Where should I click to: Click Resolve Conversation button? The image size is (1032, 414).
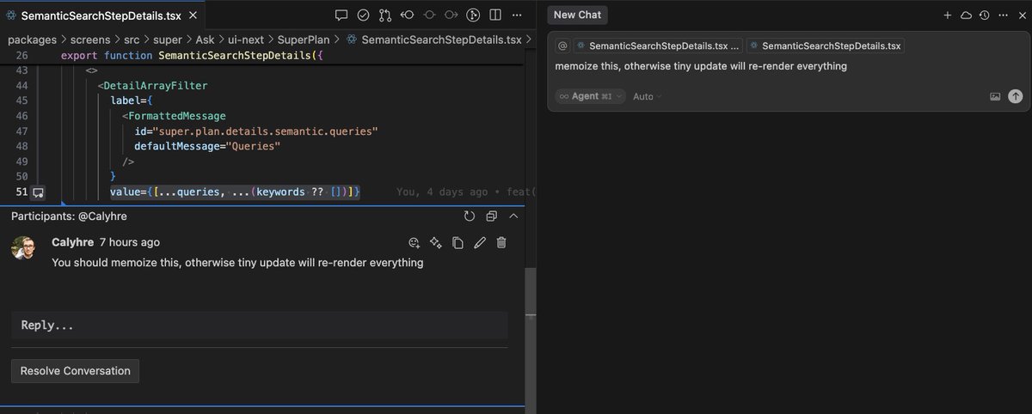click(x=75, y=371)
